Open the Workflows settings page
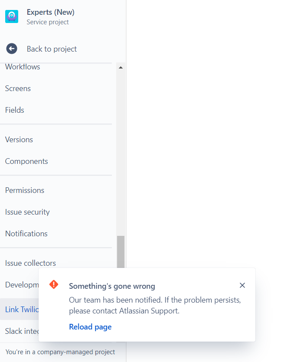The image size is (297, 362). coord(23,67)
